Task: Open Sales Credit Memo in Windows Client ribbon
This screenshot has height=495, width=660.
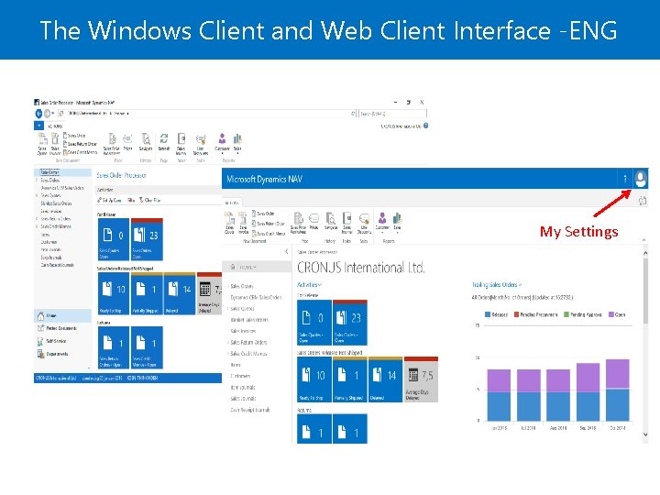Action: pos(81,152)
